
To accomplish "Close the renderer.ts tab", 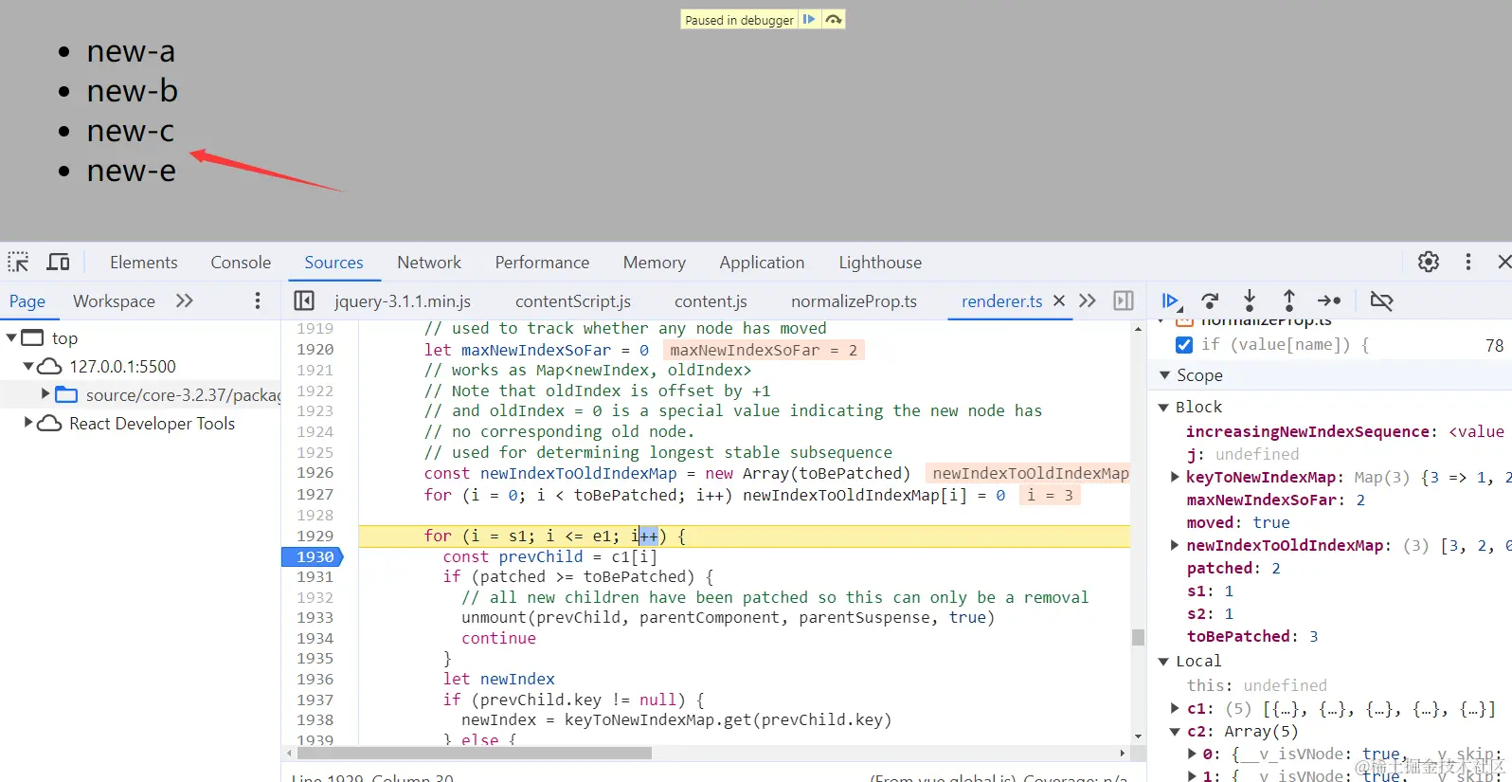I will (1059, 300).
